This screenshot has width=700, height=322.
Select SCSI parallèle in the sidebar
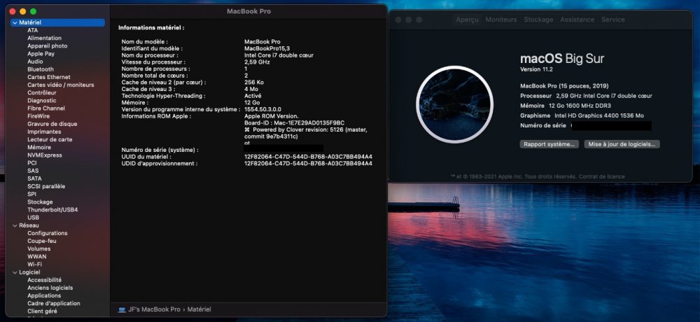pos(46,187)
